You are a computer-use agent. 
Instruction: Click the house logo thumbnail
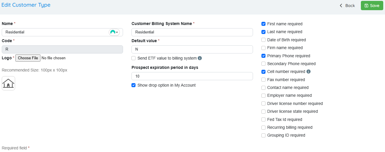click(x=8, y=83)
